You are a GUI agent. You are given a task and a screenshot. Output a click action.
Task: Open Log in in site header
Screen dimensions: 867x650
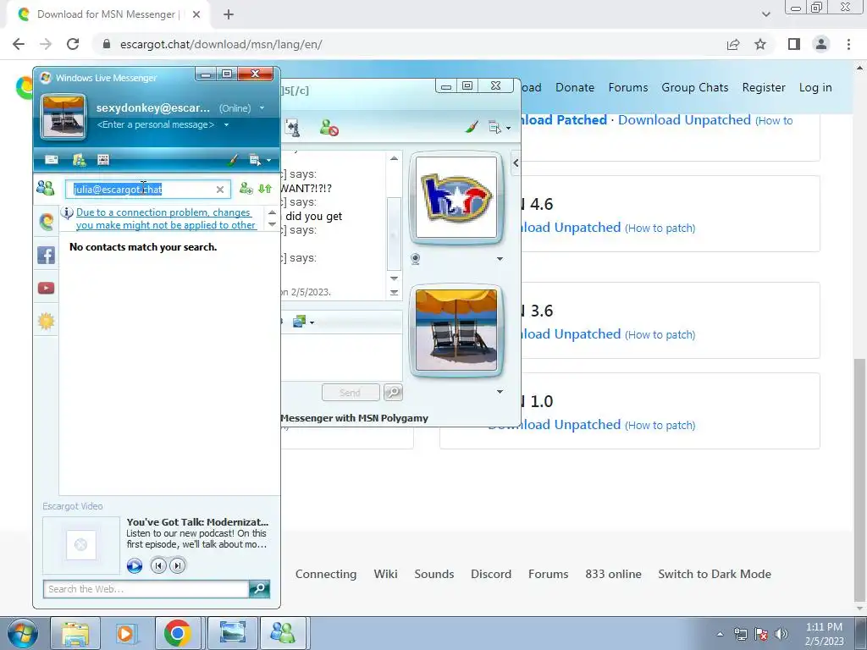tap(815, 87)
